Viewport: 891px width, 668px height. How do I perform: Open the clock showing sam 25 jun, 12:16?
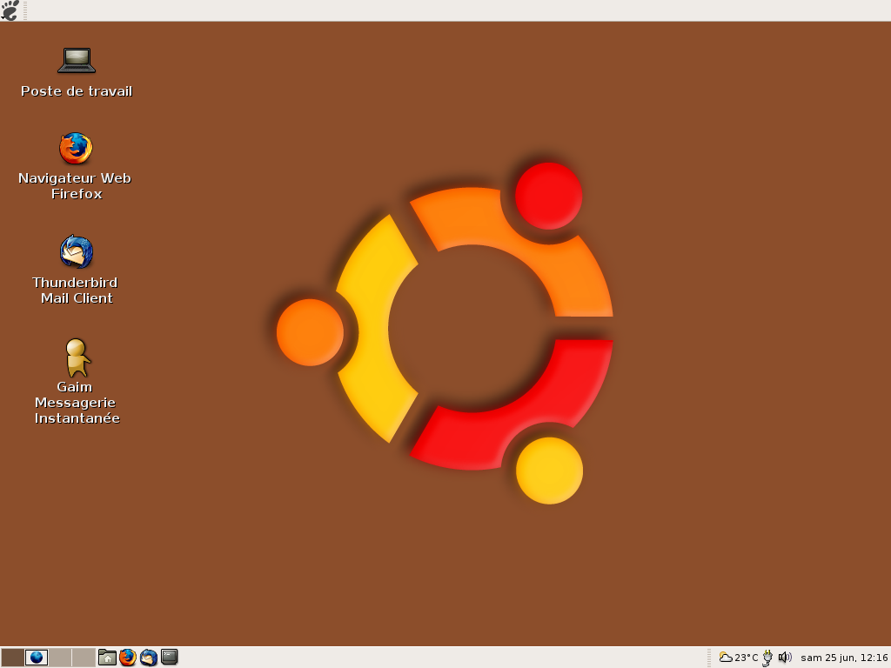click(844, 658)
